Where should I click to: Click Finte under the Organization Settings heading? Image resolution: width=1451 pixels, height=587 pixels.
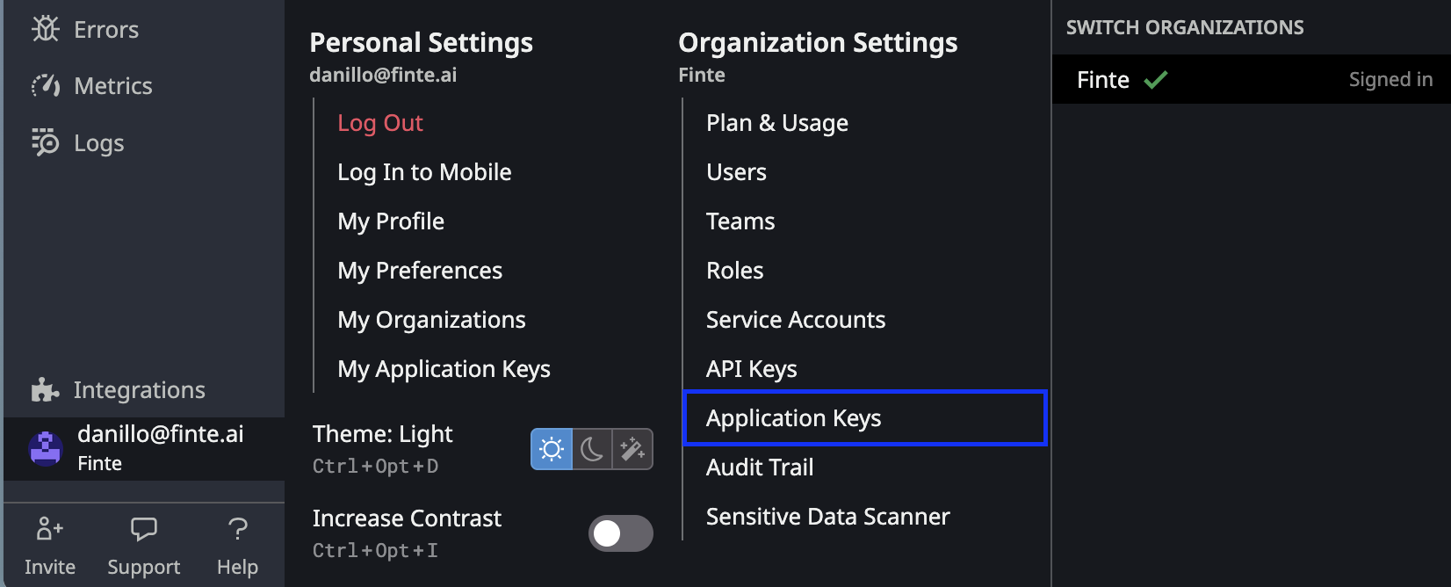pyautogui.click(x=702, y=76)
